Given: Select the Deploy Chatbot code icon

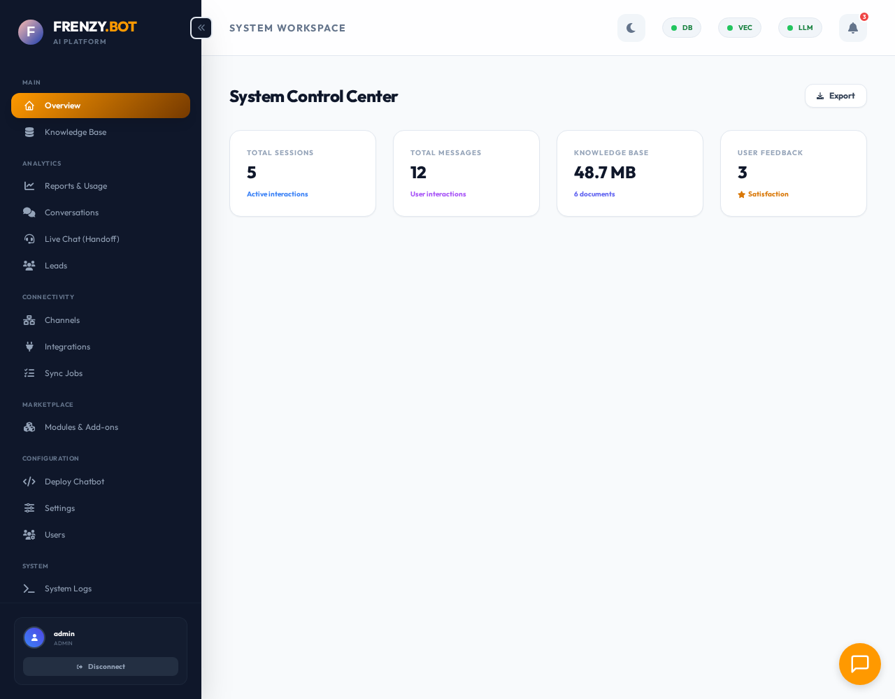Looking at the screenshot, I should (29, 482).
